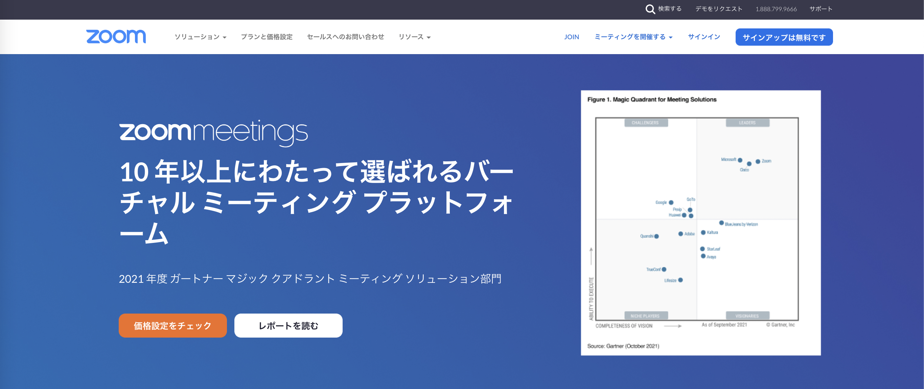Click the JOIN link

point(571,37)
